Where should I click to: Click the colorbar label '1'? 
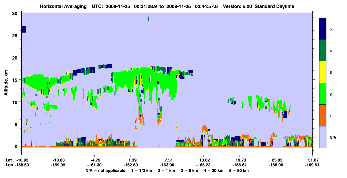point(331,115)
